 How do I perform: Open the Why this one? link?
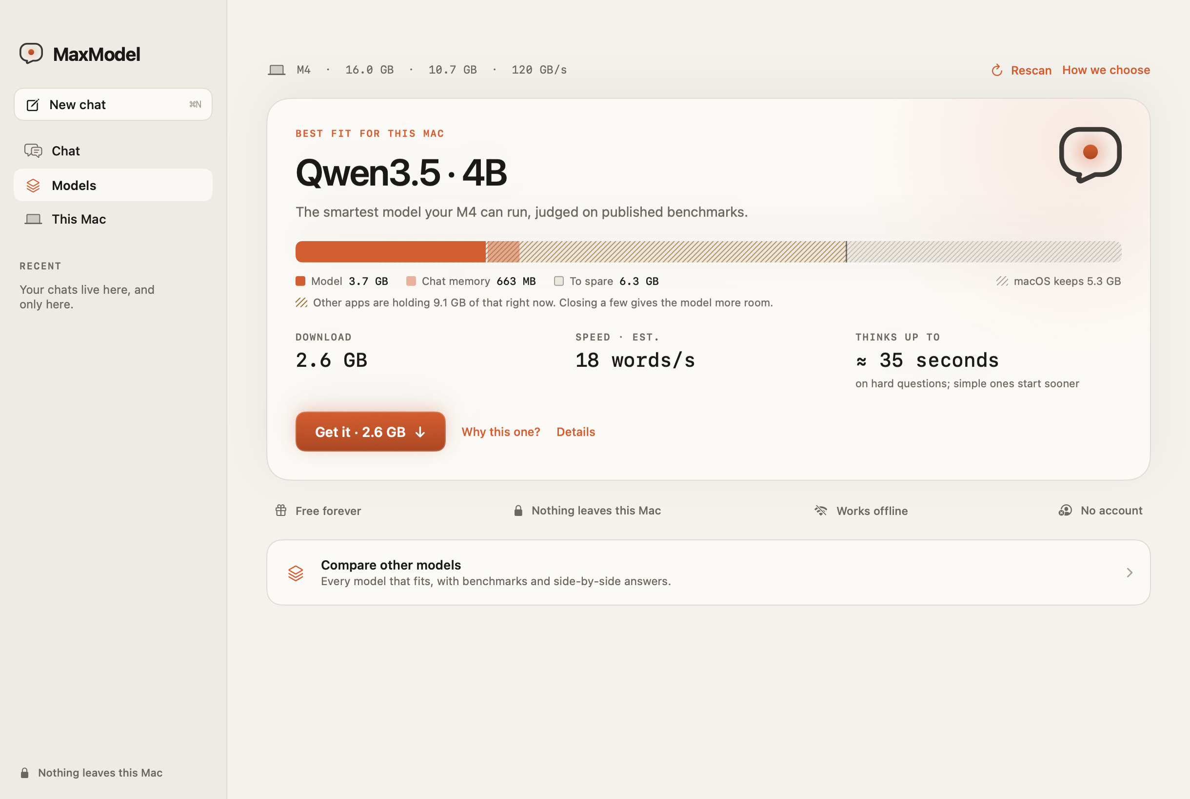(x=500, y=432)
